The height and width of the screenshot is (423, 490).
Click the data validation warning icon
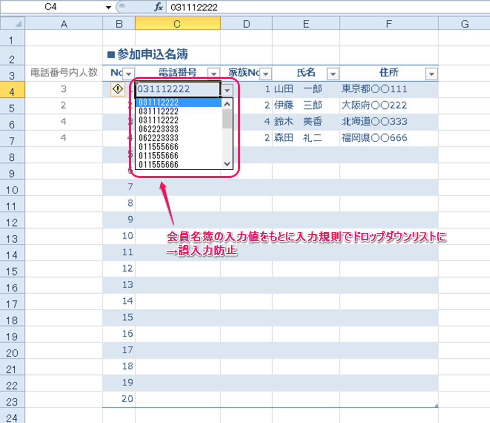coord(118,89)
